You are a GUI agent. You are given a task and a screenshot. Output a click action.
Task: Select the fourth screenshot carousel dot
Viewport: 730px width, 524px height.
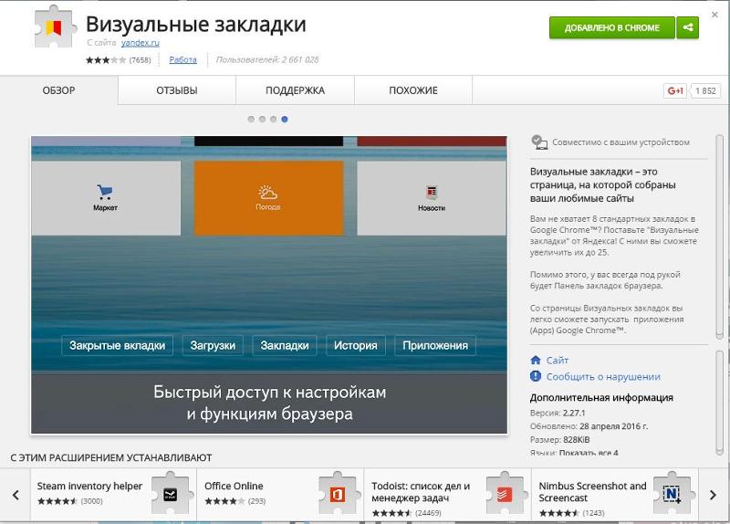click(x=285, y=120)
